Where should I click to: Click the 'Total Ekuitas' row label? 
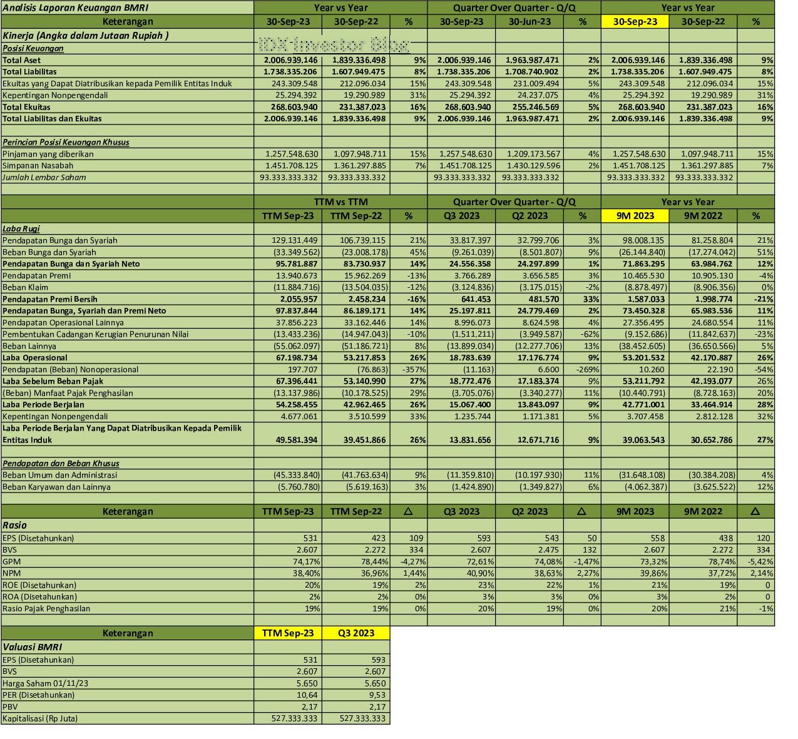click(x=26, y=107)
